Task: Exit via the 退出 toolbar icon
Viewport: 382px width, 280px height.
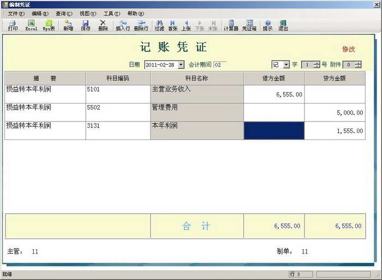Action: [x=283, y=25]
